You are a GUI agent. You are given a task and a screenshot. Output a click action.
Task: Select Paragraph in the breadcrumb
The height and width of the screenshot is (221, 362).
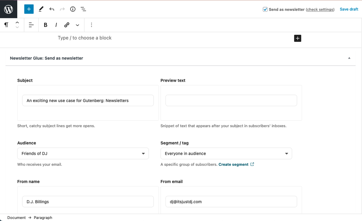pyautogui.click(x=43, y=218)
